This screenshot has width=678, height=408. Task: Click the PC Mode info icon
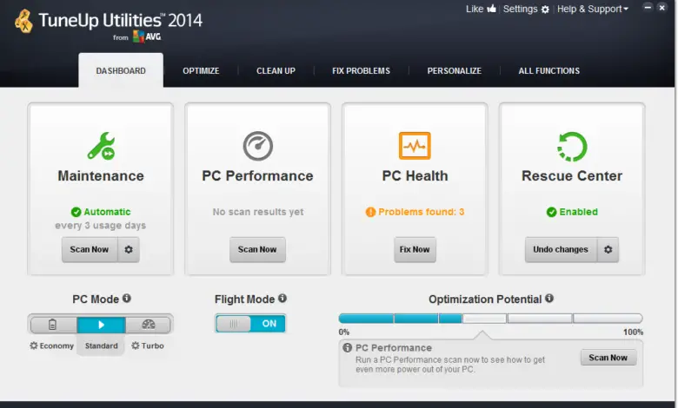(x=127, y=299)
